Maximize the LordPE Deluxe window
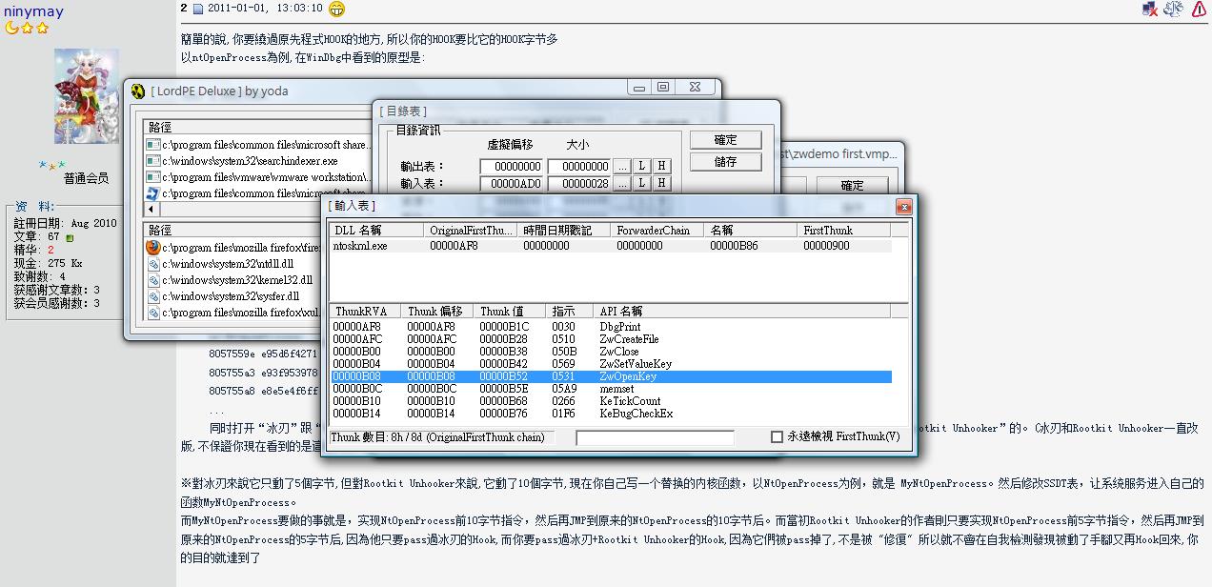Viewport: 1212px width, 587px height. [x=663, y=88]
